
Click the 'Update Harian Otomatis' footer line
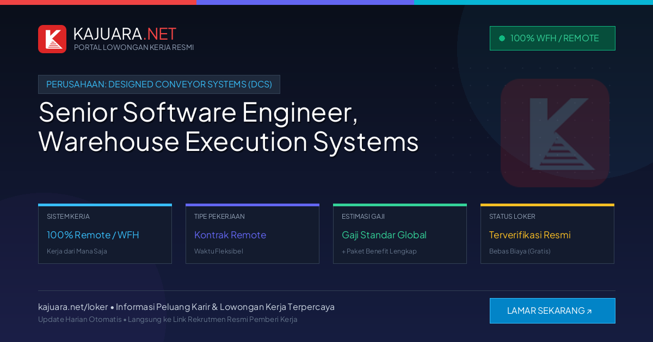tap(168, 319)
